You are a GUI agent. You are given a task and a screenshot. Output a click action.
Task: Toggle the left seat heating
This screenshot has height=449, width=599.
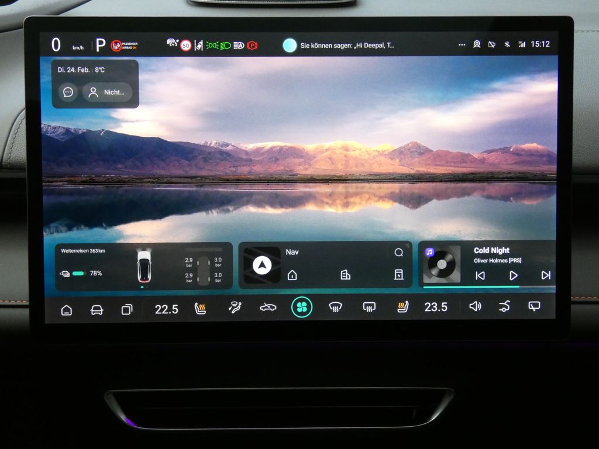tap(200, 309)
